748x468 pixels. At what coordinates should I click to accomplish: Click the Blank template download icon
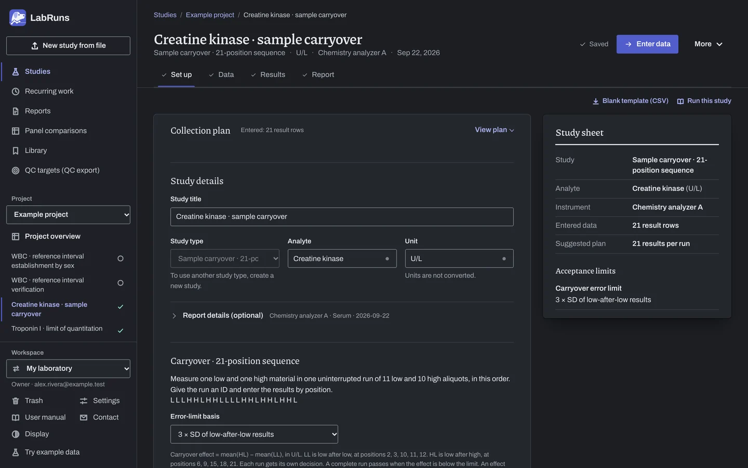[596, 101]
